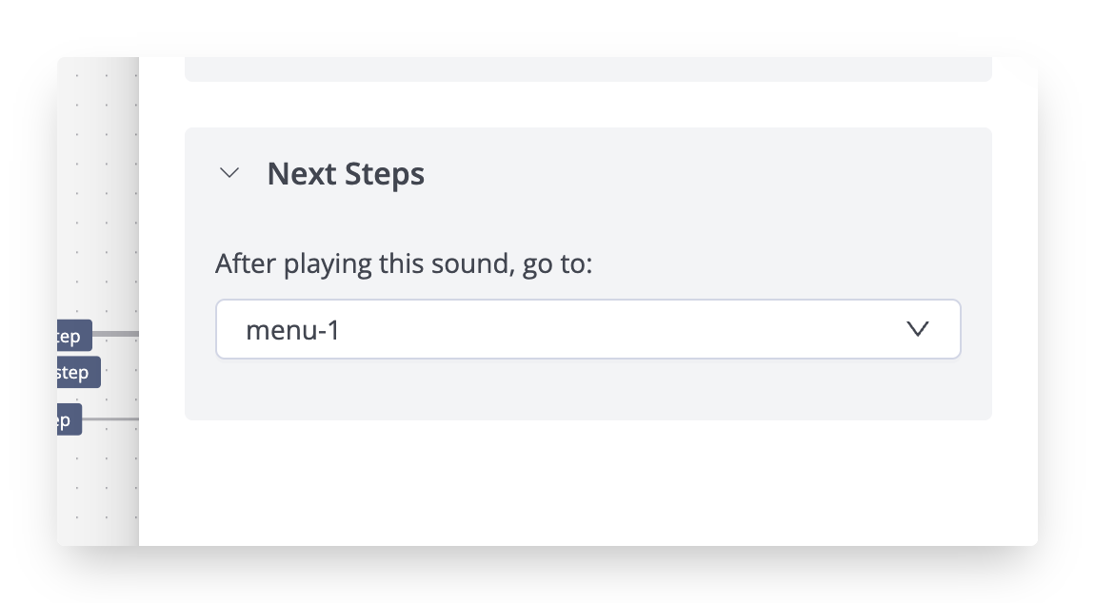
Task: Select the middle step tag on canvas
Action: pos(77,372)
